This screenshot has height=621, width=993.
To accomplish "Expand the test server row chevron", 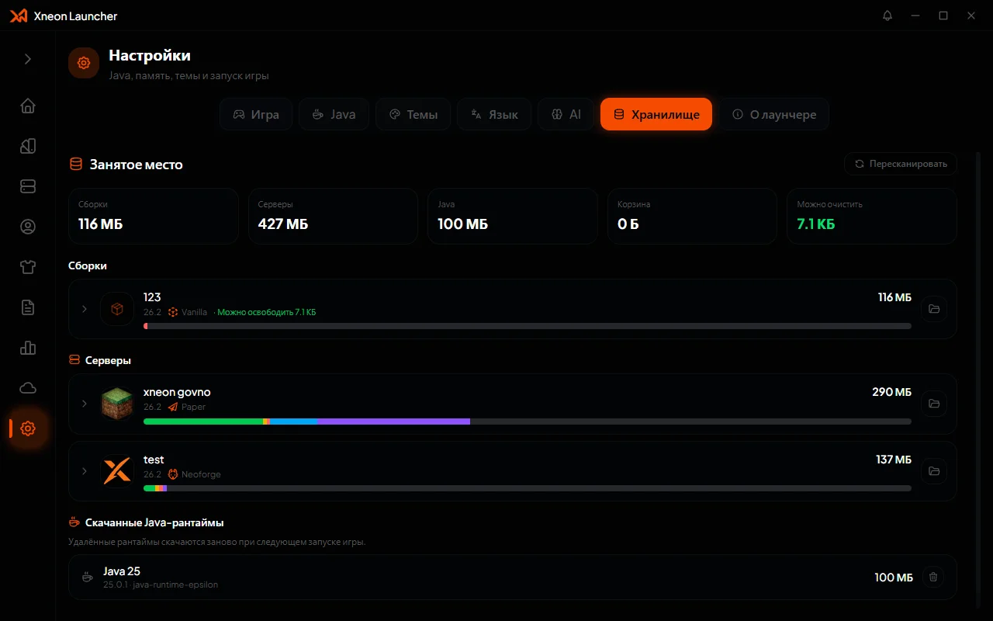I will coord(85,471).
